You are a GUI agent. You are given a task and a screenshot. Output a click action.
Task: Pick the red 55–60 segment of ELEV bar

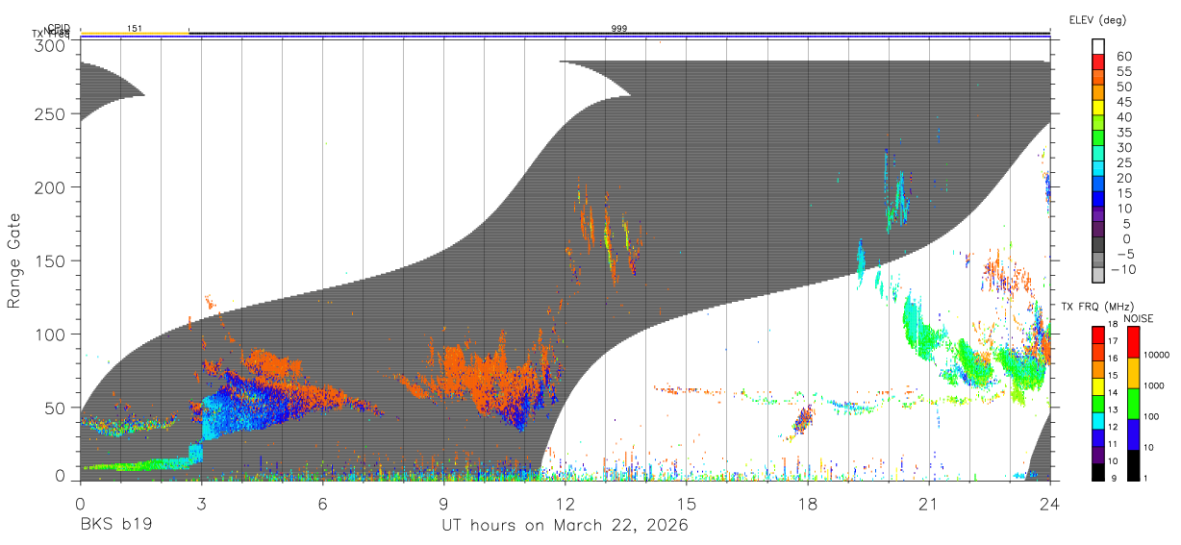1098,63
